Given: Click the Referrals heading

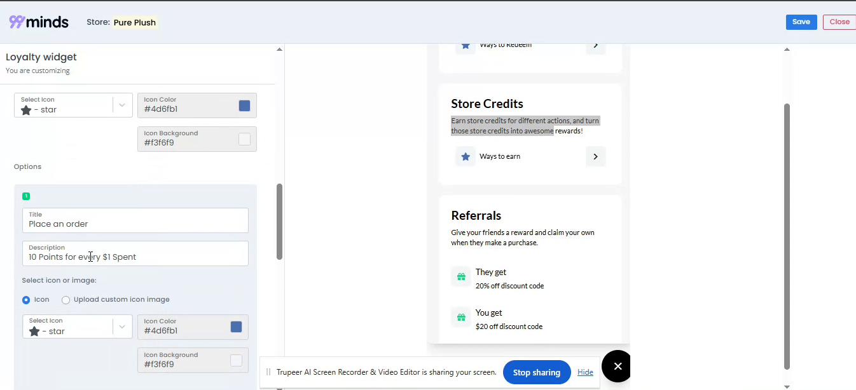Looking at the screenshot, I should (476, 215).
